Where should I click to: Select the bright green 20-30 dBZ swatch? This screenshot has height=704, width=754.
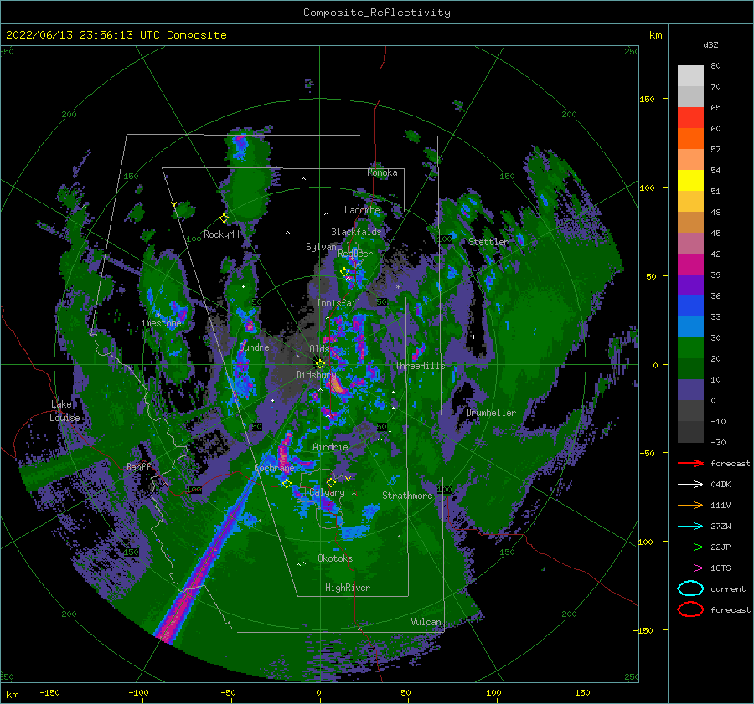(690, 348)
